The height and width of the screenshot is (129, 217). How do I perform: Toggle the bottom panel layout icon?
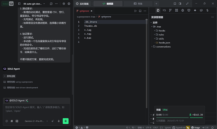point(175,4)
